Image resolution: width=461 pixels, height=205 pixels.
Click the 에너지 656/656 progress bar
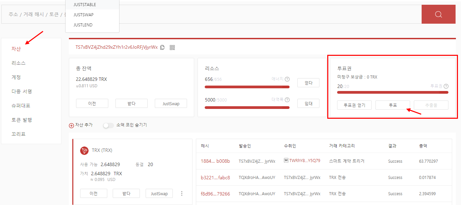pyautogui.click(x=247, y=87)
